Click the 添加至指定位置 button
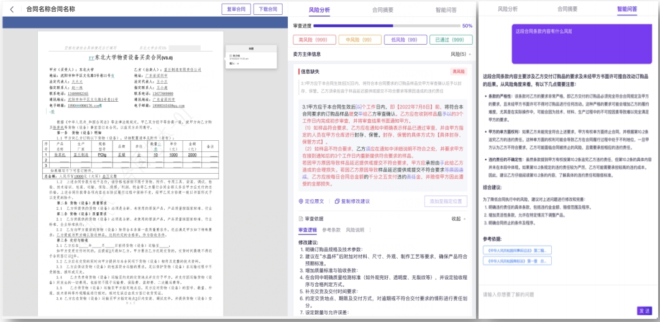The image size is (660, 322). coord(446,202)
